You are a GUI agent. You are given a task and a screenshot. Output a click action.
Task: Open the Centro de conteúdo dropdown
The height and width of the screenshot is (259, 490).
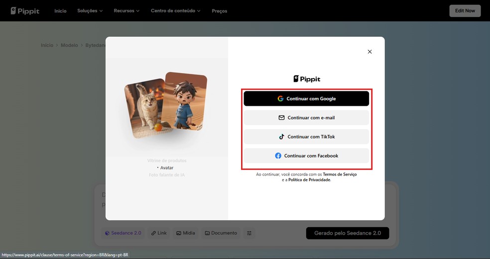coord(176,10)
